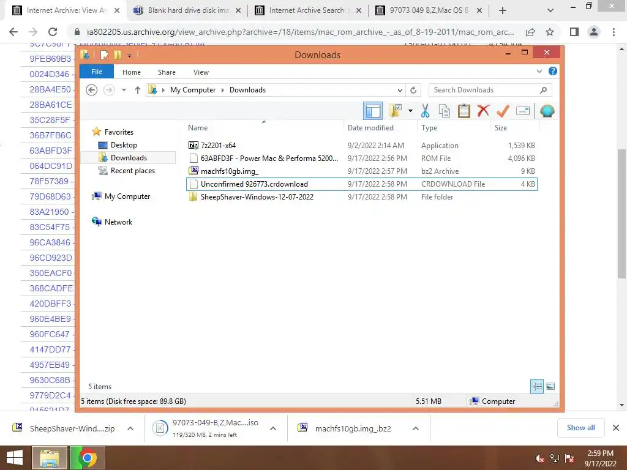Select Recent places in sidebar
Screen dimensions: 627x470
[x=132, y=171]
